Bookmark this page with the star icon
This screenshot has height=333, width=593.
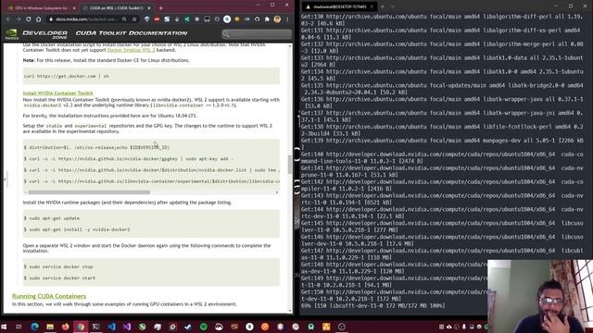pyautogui.click(x=134, y=19)
